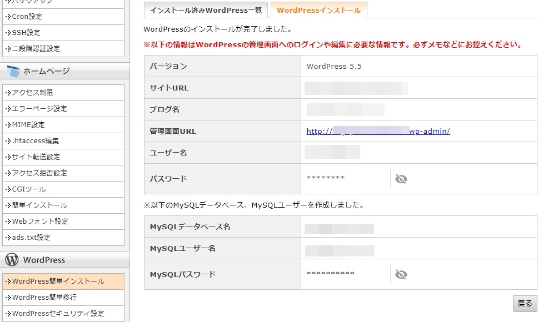The height and width of the screenshot is (322, 553).
Task: Go to SSH設定 menu item
Action: [26, 33]
